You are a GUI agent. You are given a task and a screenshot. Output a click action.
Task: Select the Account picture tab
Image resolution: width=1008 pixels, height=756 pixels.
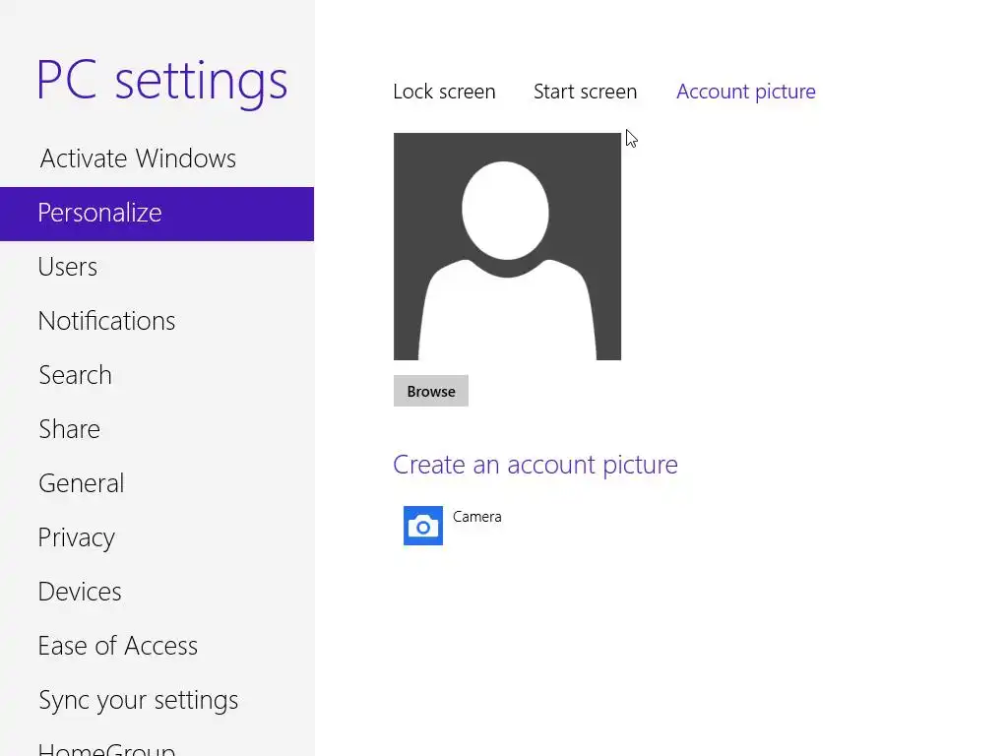[745, 92]
